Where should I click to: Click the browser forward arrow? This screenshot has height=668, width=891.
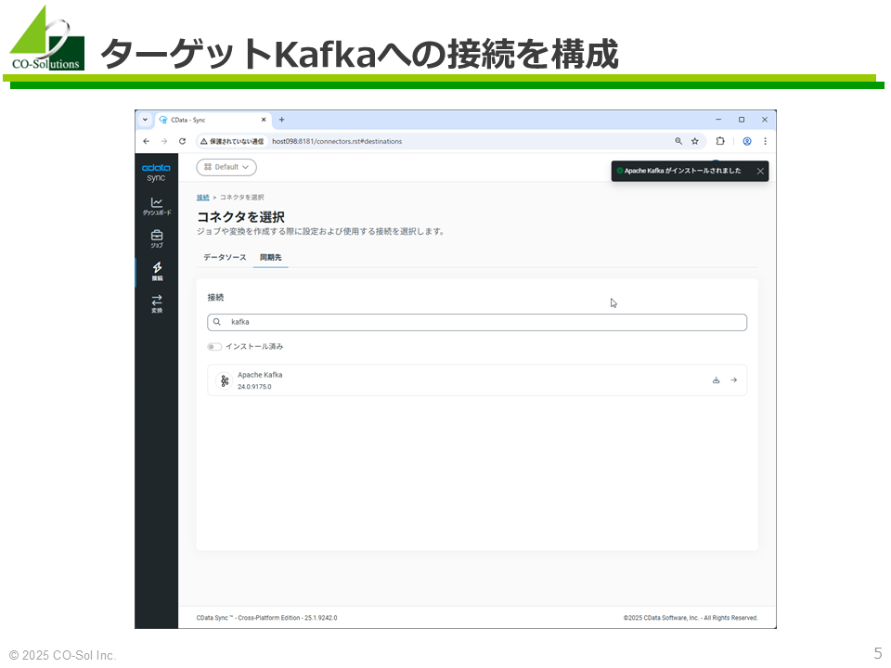pyautogui.click(x=164, y=141)
